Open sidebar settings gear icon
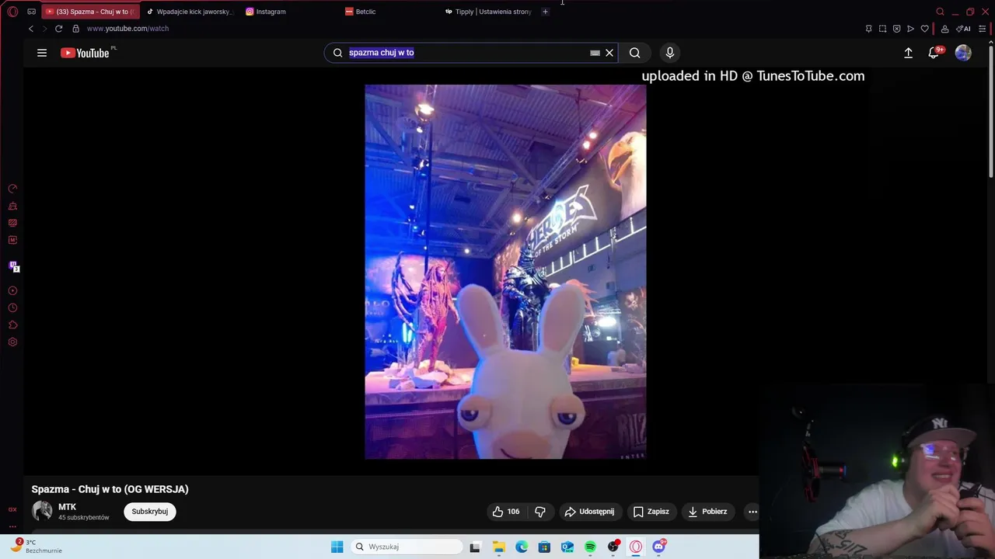The height and width of the screenshot is (559, 995). tap(12, 342)
